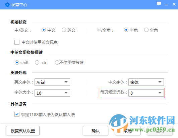Image resolution: width=178 pixels, height=138 pixels.
Task: Confirm settings with 确认 button
Action: click(96, 131)
